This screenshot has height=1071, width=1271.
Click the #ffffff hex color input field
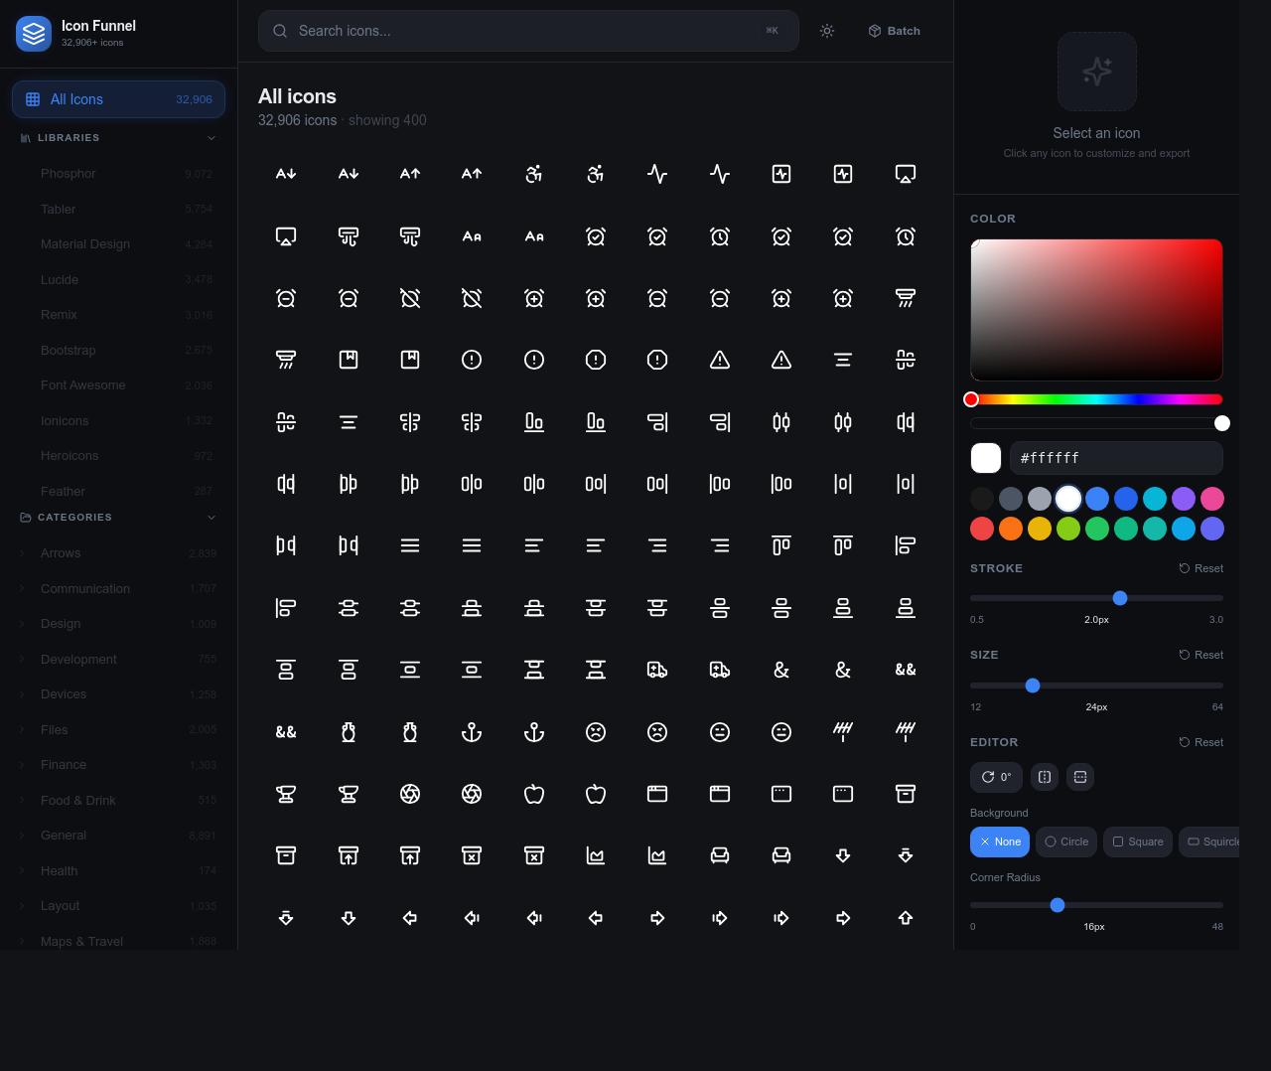coord(1116,458)
